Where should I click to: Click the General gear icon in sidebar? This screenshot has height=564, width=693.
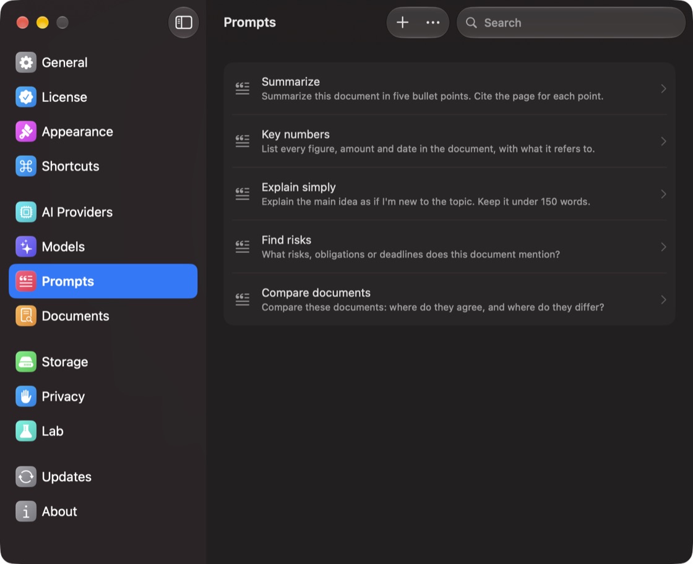click(25, 62)
